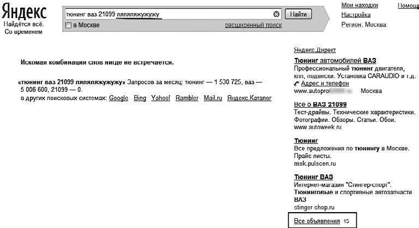Open the Все объявления link
Viewport: 419px width, 228px height.
click(x=316, y=221)
